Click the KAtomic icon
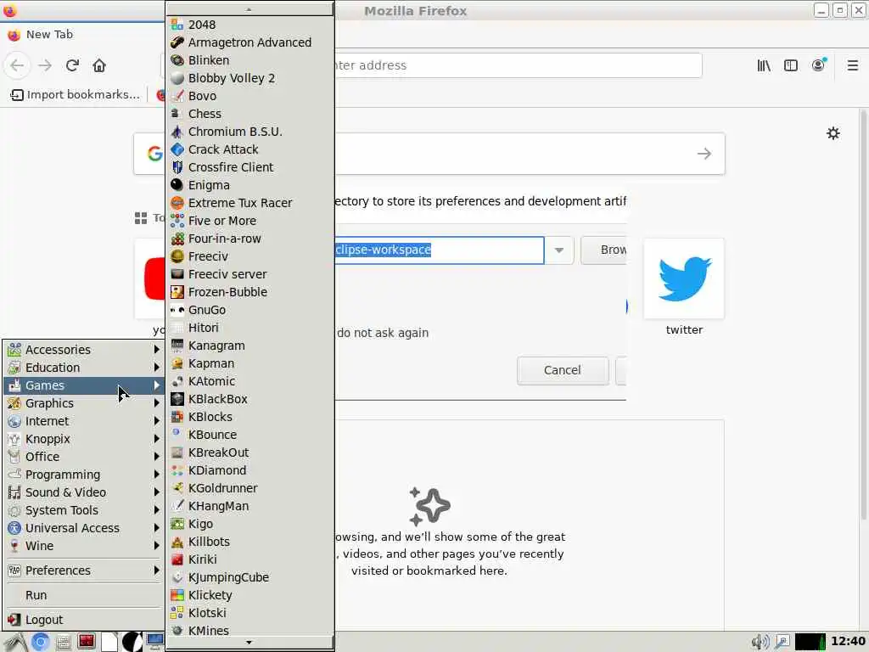The height and width of the screenshot is (652, 869). coord(177,381)
